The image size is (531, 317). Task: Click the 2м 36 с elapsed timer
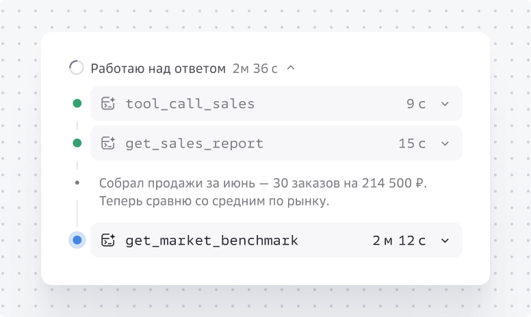255,68
